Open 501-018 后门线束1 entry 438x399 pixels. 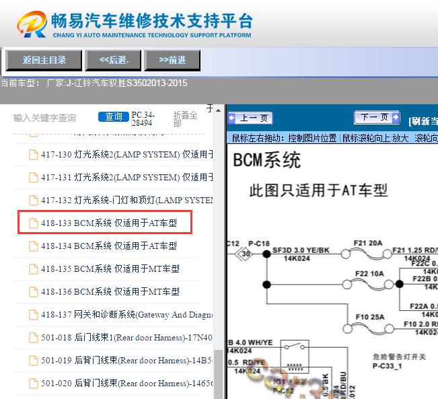tap(126, 338)
